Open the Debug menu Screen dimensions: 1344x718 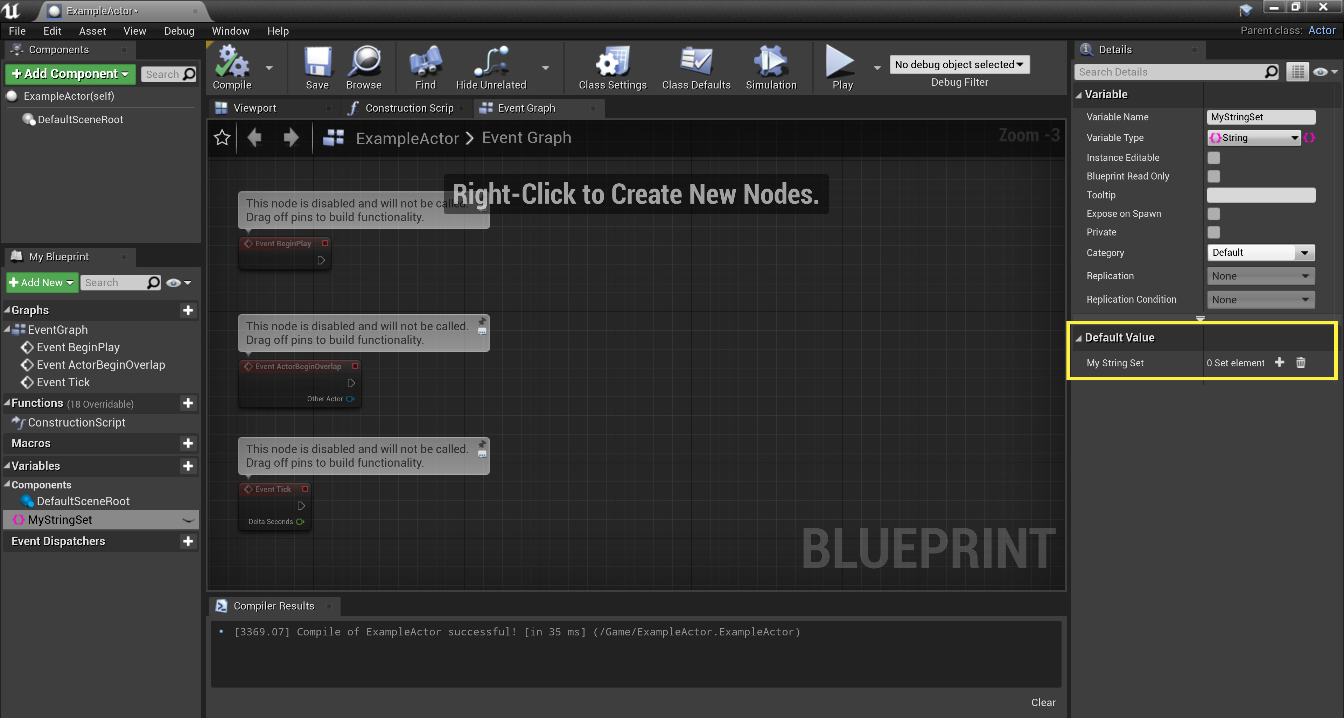point(179,31)
